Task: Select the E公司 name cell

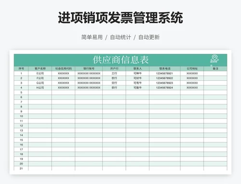Action: [40, 74]
